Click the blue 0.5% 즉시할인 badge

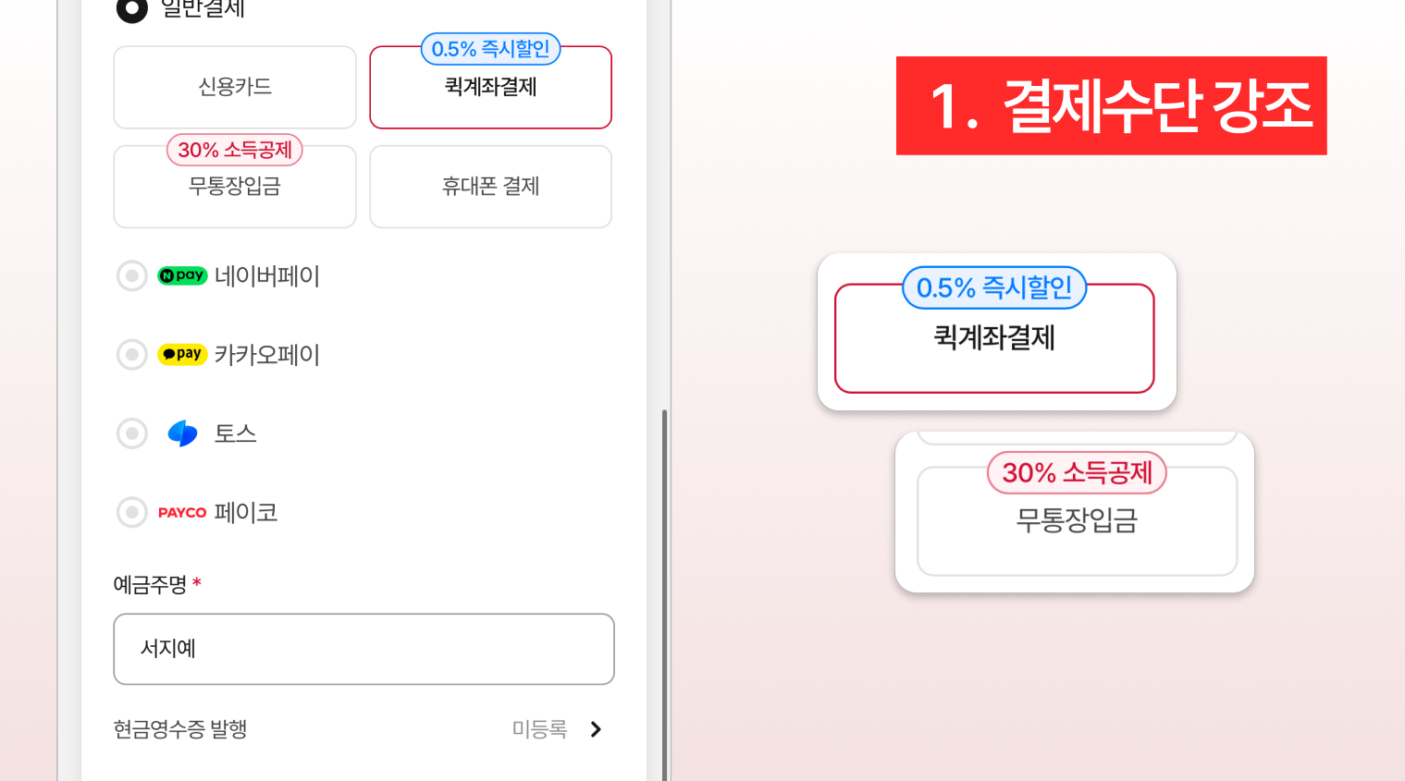[490, 49]
